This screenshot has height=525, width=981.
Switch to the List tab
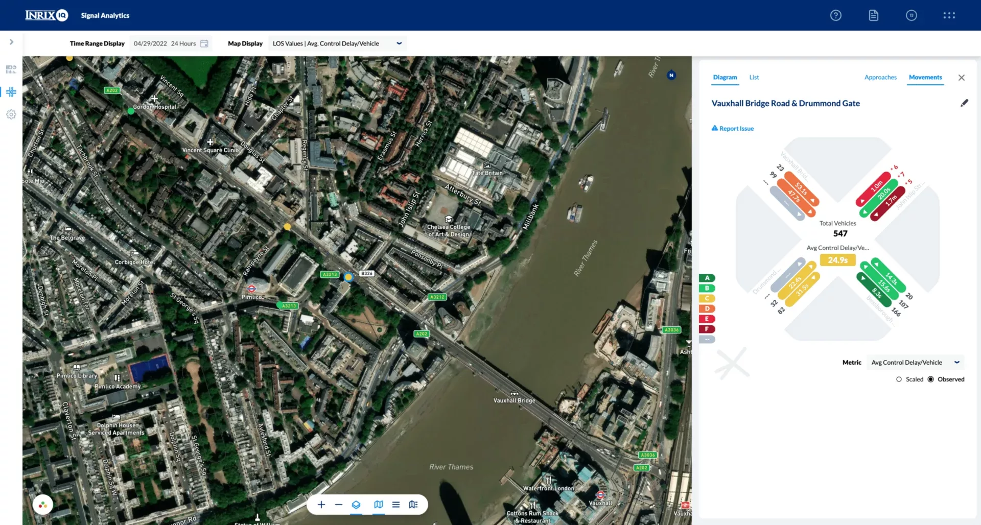click(x=754, y=77)
